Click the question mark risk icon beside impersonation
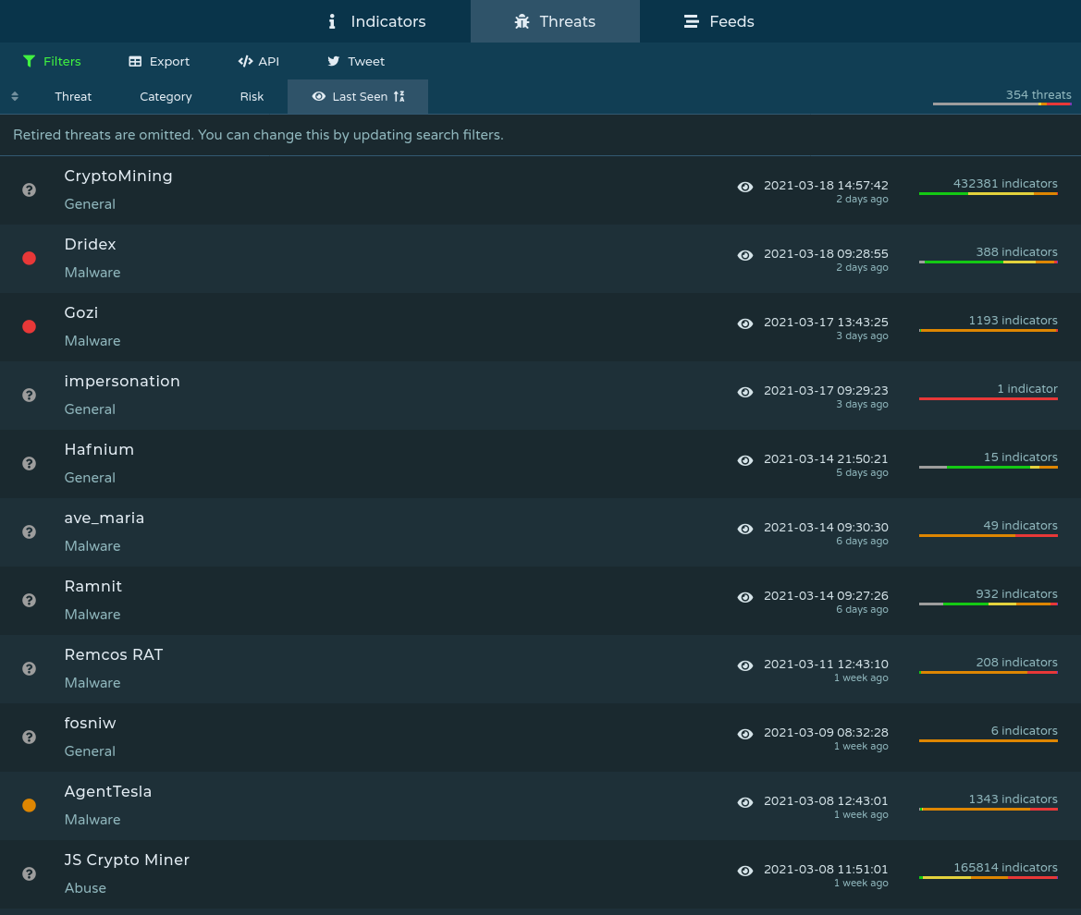Image resolution: width=1081 pixels, height=915 pixels. pos(29,395)
